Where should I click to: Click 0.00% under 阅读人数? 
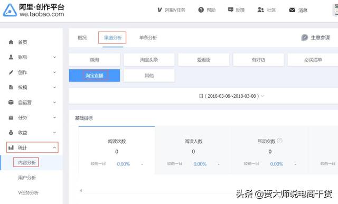[200, 164]
